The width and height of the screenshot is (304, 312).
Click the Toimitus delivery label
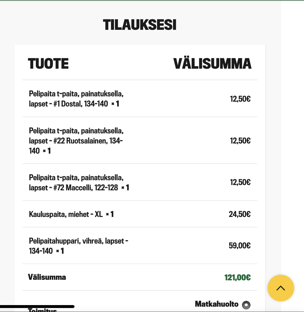pos(42,310)
